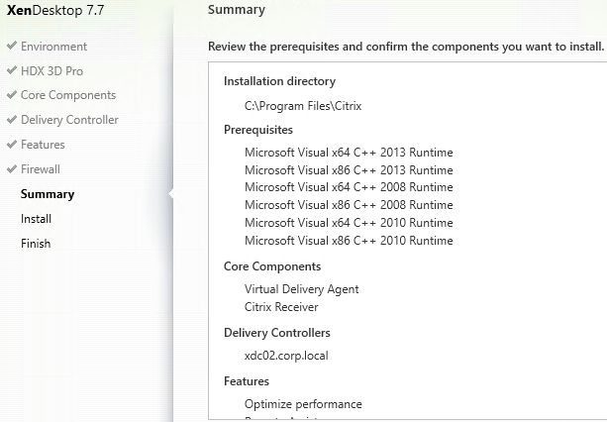607x422 pixels.
Task: Select the xdc02.corp.local controller entry
Action: (x=286, y=357)
